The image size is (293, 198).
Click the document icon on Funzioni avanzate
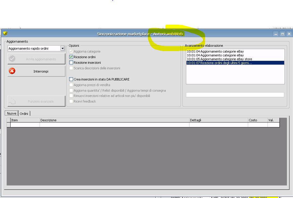point(12,101)
